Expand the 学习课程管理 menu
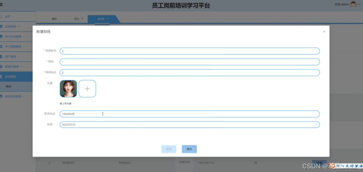 pos(24,47)
